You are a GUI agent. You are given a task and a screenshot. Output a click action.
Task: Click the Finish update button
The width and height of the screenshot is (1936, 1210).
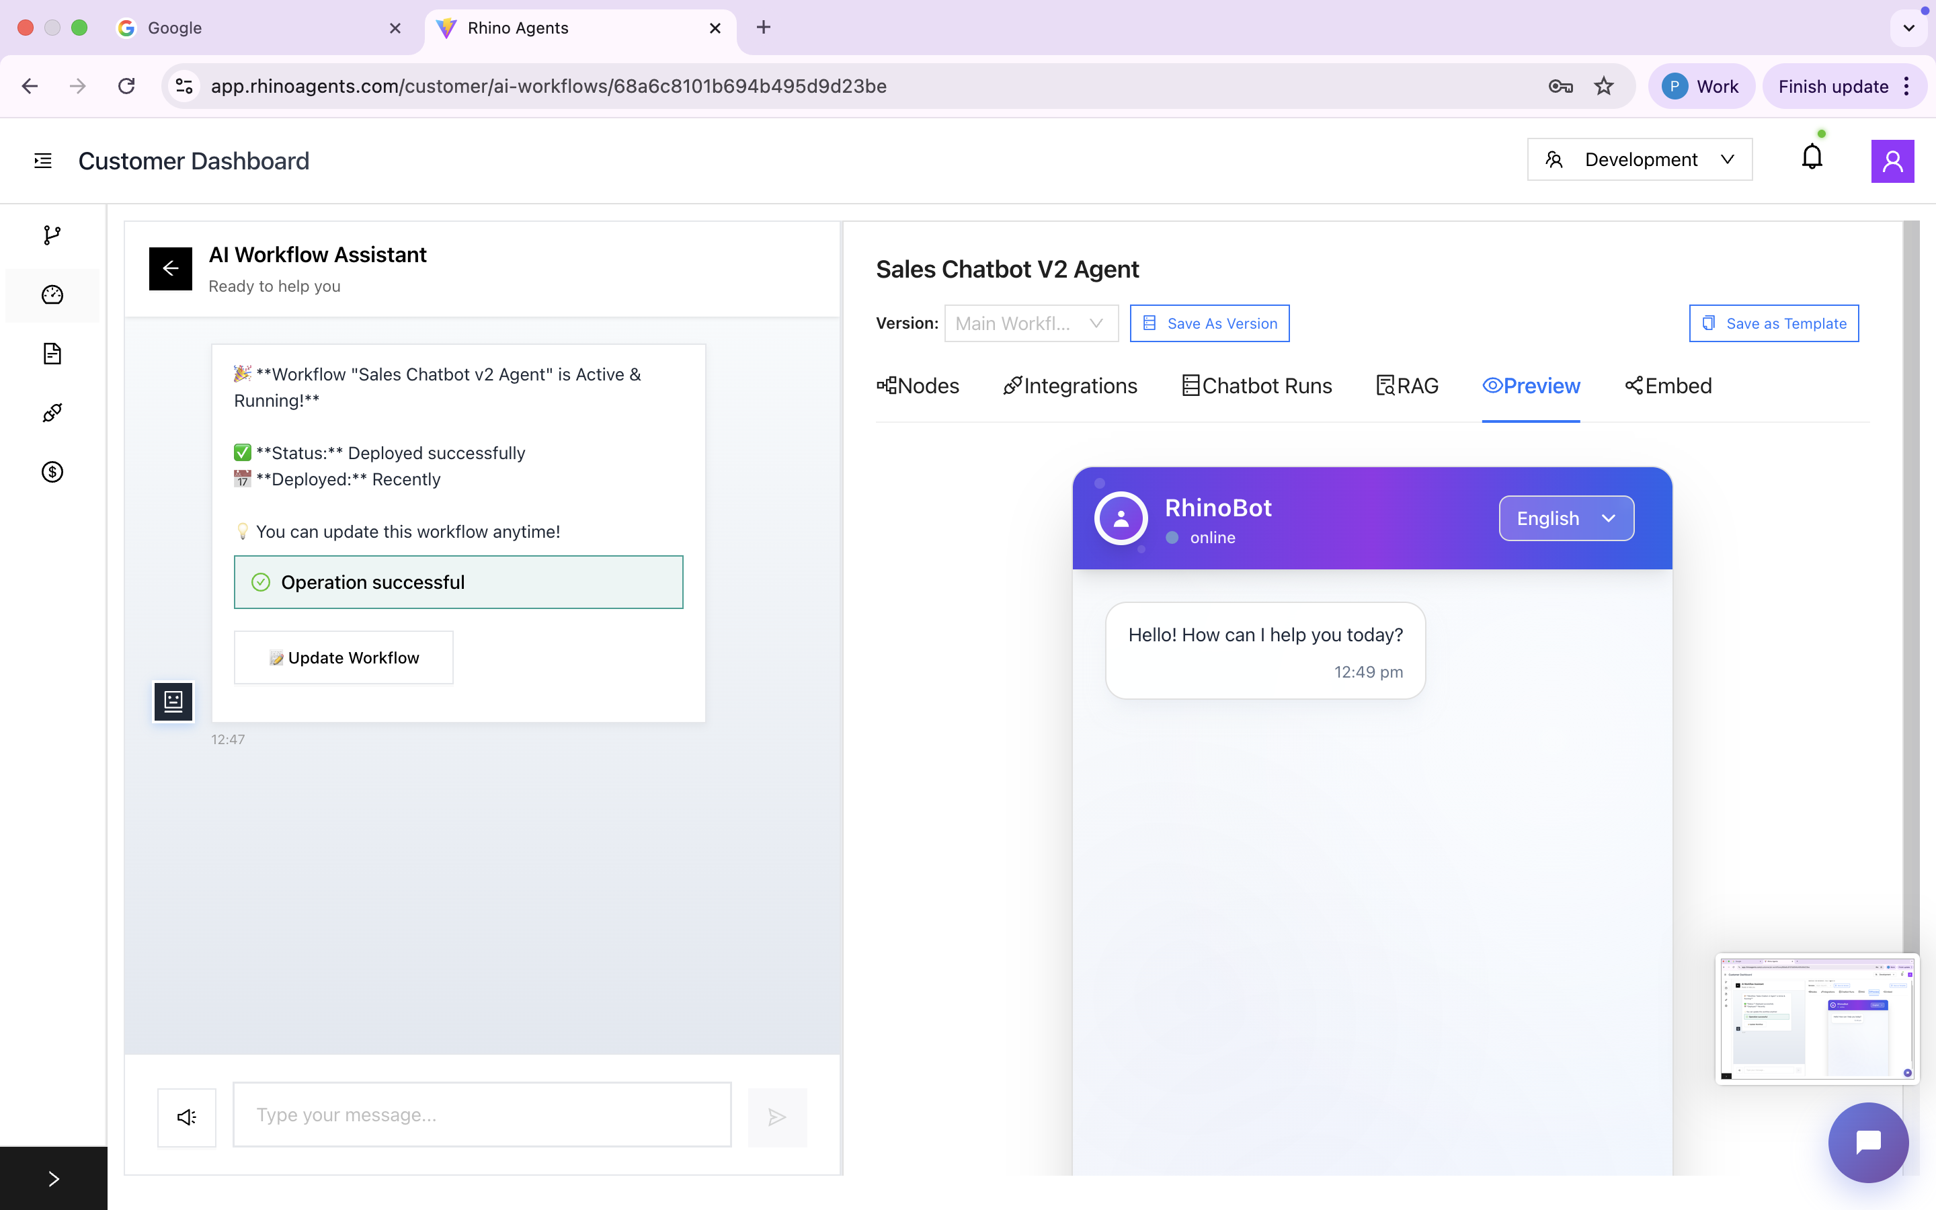coord(1832,85)
